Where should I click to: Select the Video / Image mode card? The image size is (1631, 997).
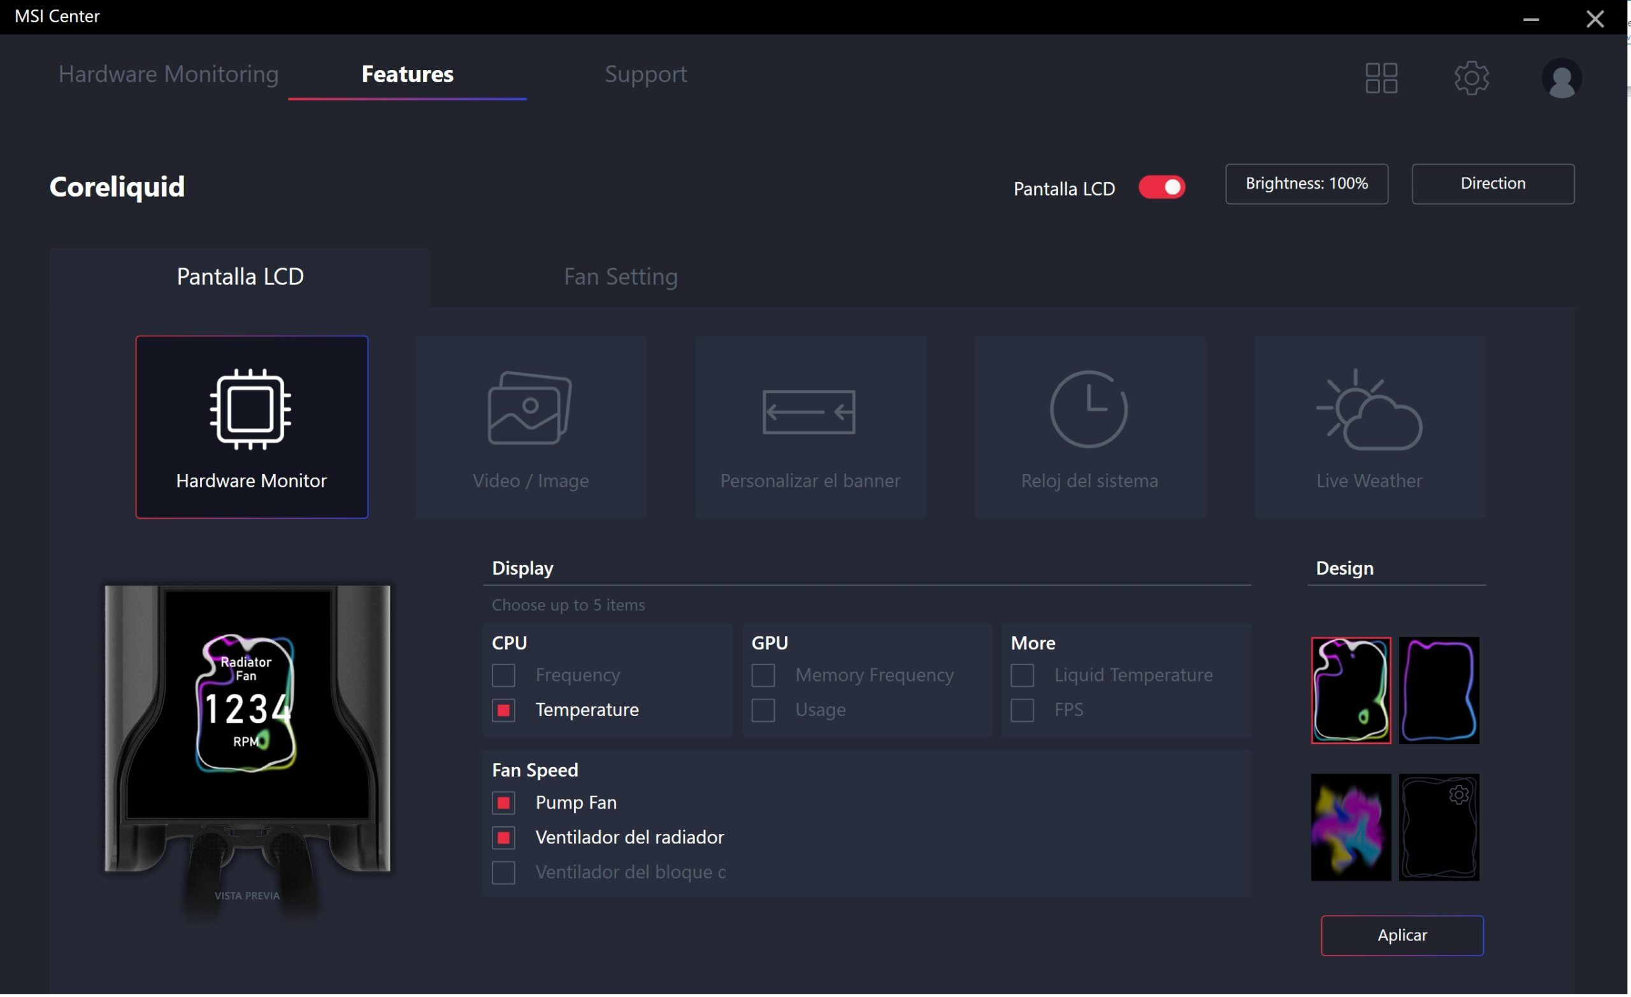pyautogui.click(x=531, y=427)
